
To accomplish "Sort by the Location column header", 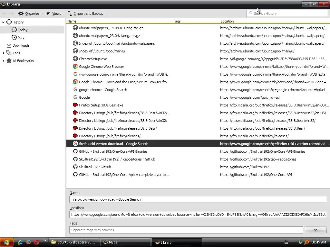I will pos(275,21).
